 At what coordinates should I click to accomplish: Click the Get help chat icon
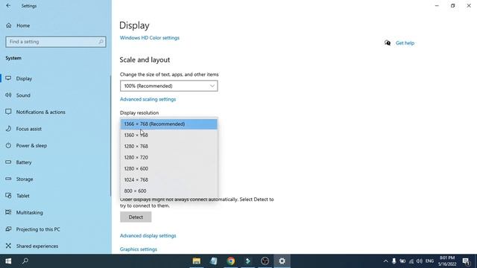point(388,43)
